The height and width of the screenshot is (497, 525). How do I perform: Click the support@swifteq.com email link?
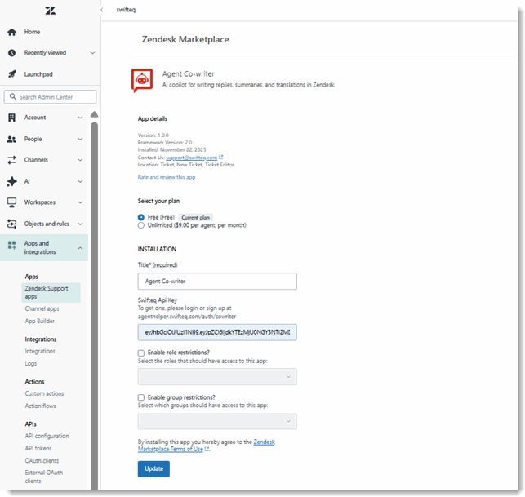(x=192, y=158)
